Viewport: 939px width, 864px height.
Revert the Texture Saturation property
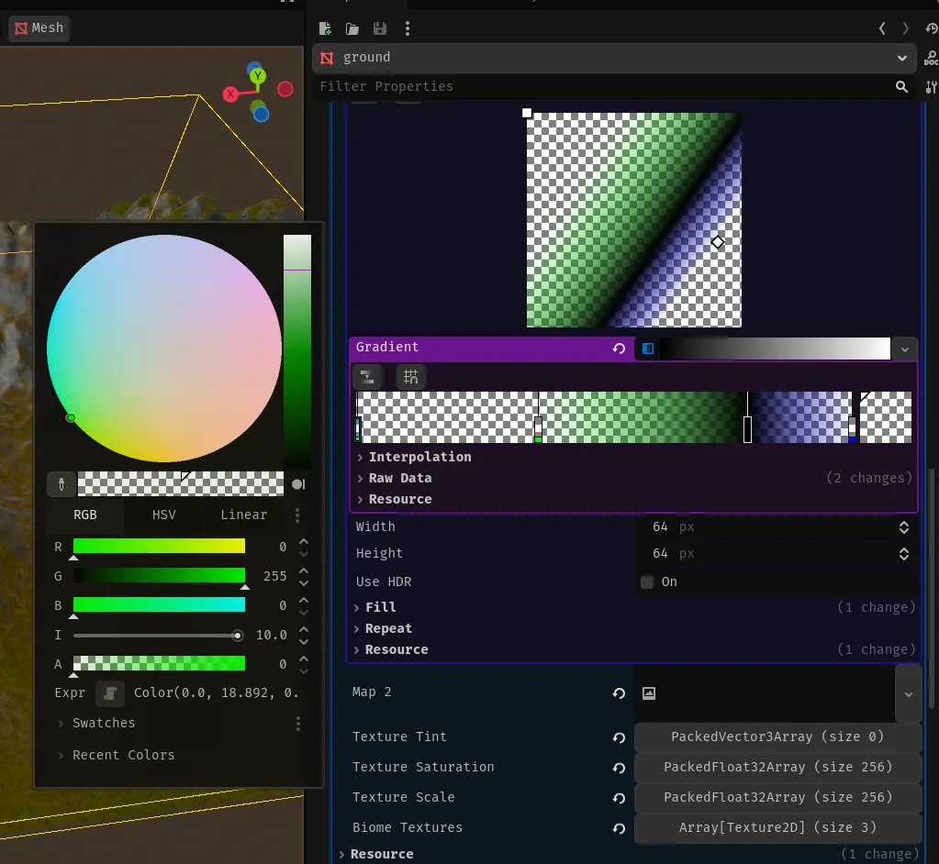point(619,768)
